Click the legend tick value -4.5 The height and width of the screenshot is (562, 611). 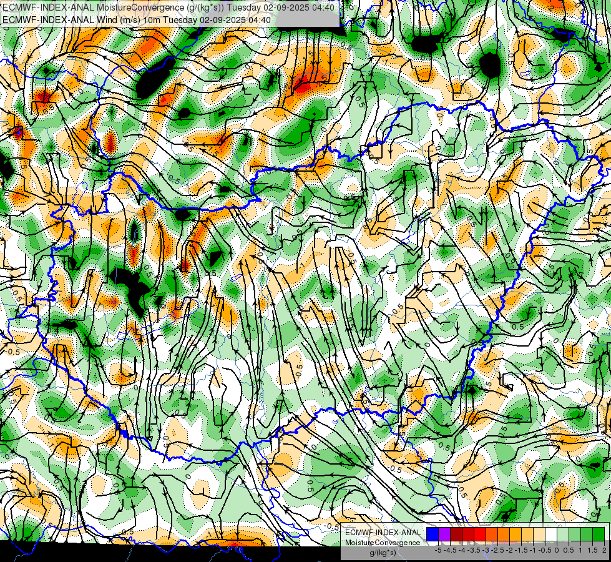coord(450,550)
